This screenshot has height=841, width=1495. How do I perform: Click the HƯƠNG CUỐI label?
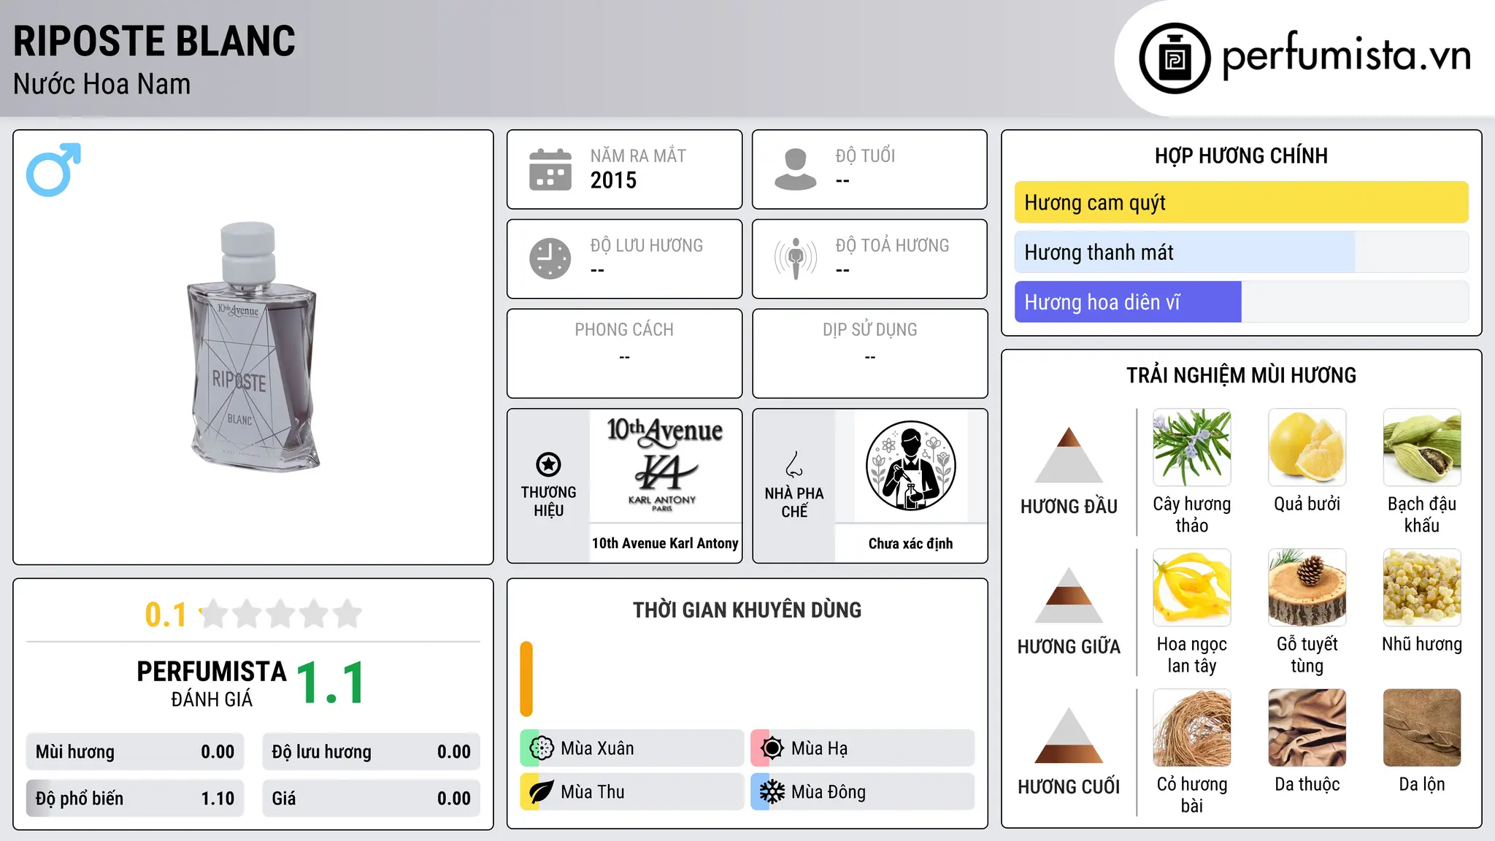tap(1069, 787)
